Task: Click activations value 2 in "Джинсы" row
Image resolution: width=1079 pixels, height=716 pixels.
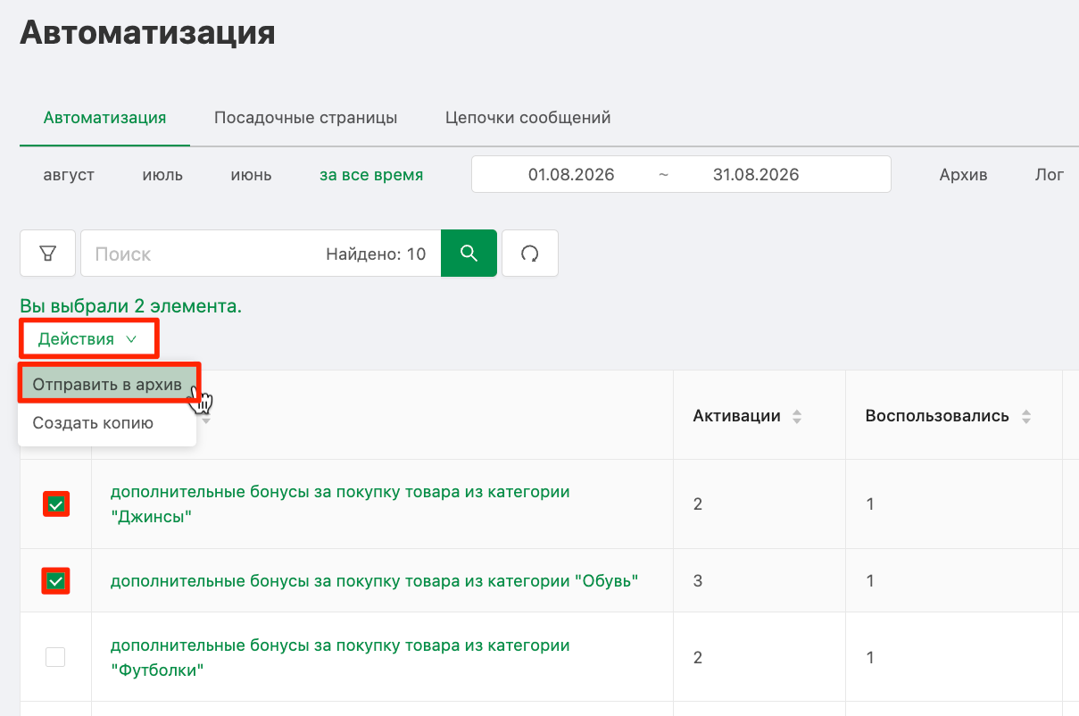Action: pos(698,504)
